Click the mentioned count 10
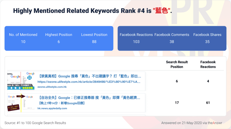This screenshot has height=129, width=231. coord(23,42)
